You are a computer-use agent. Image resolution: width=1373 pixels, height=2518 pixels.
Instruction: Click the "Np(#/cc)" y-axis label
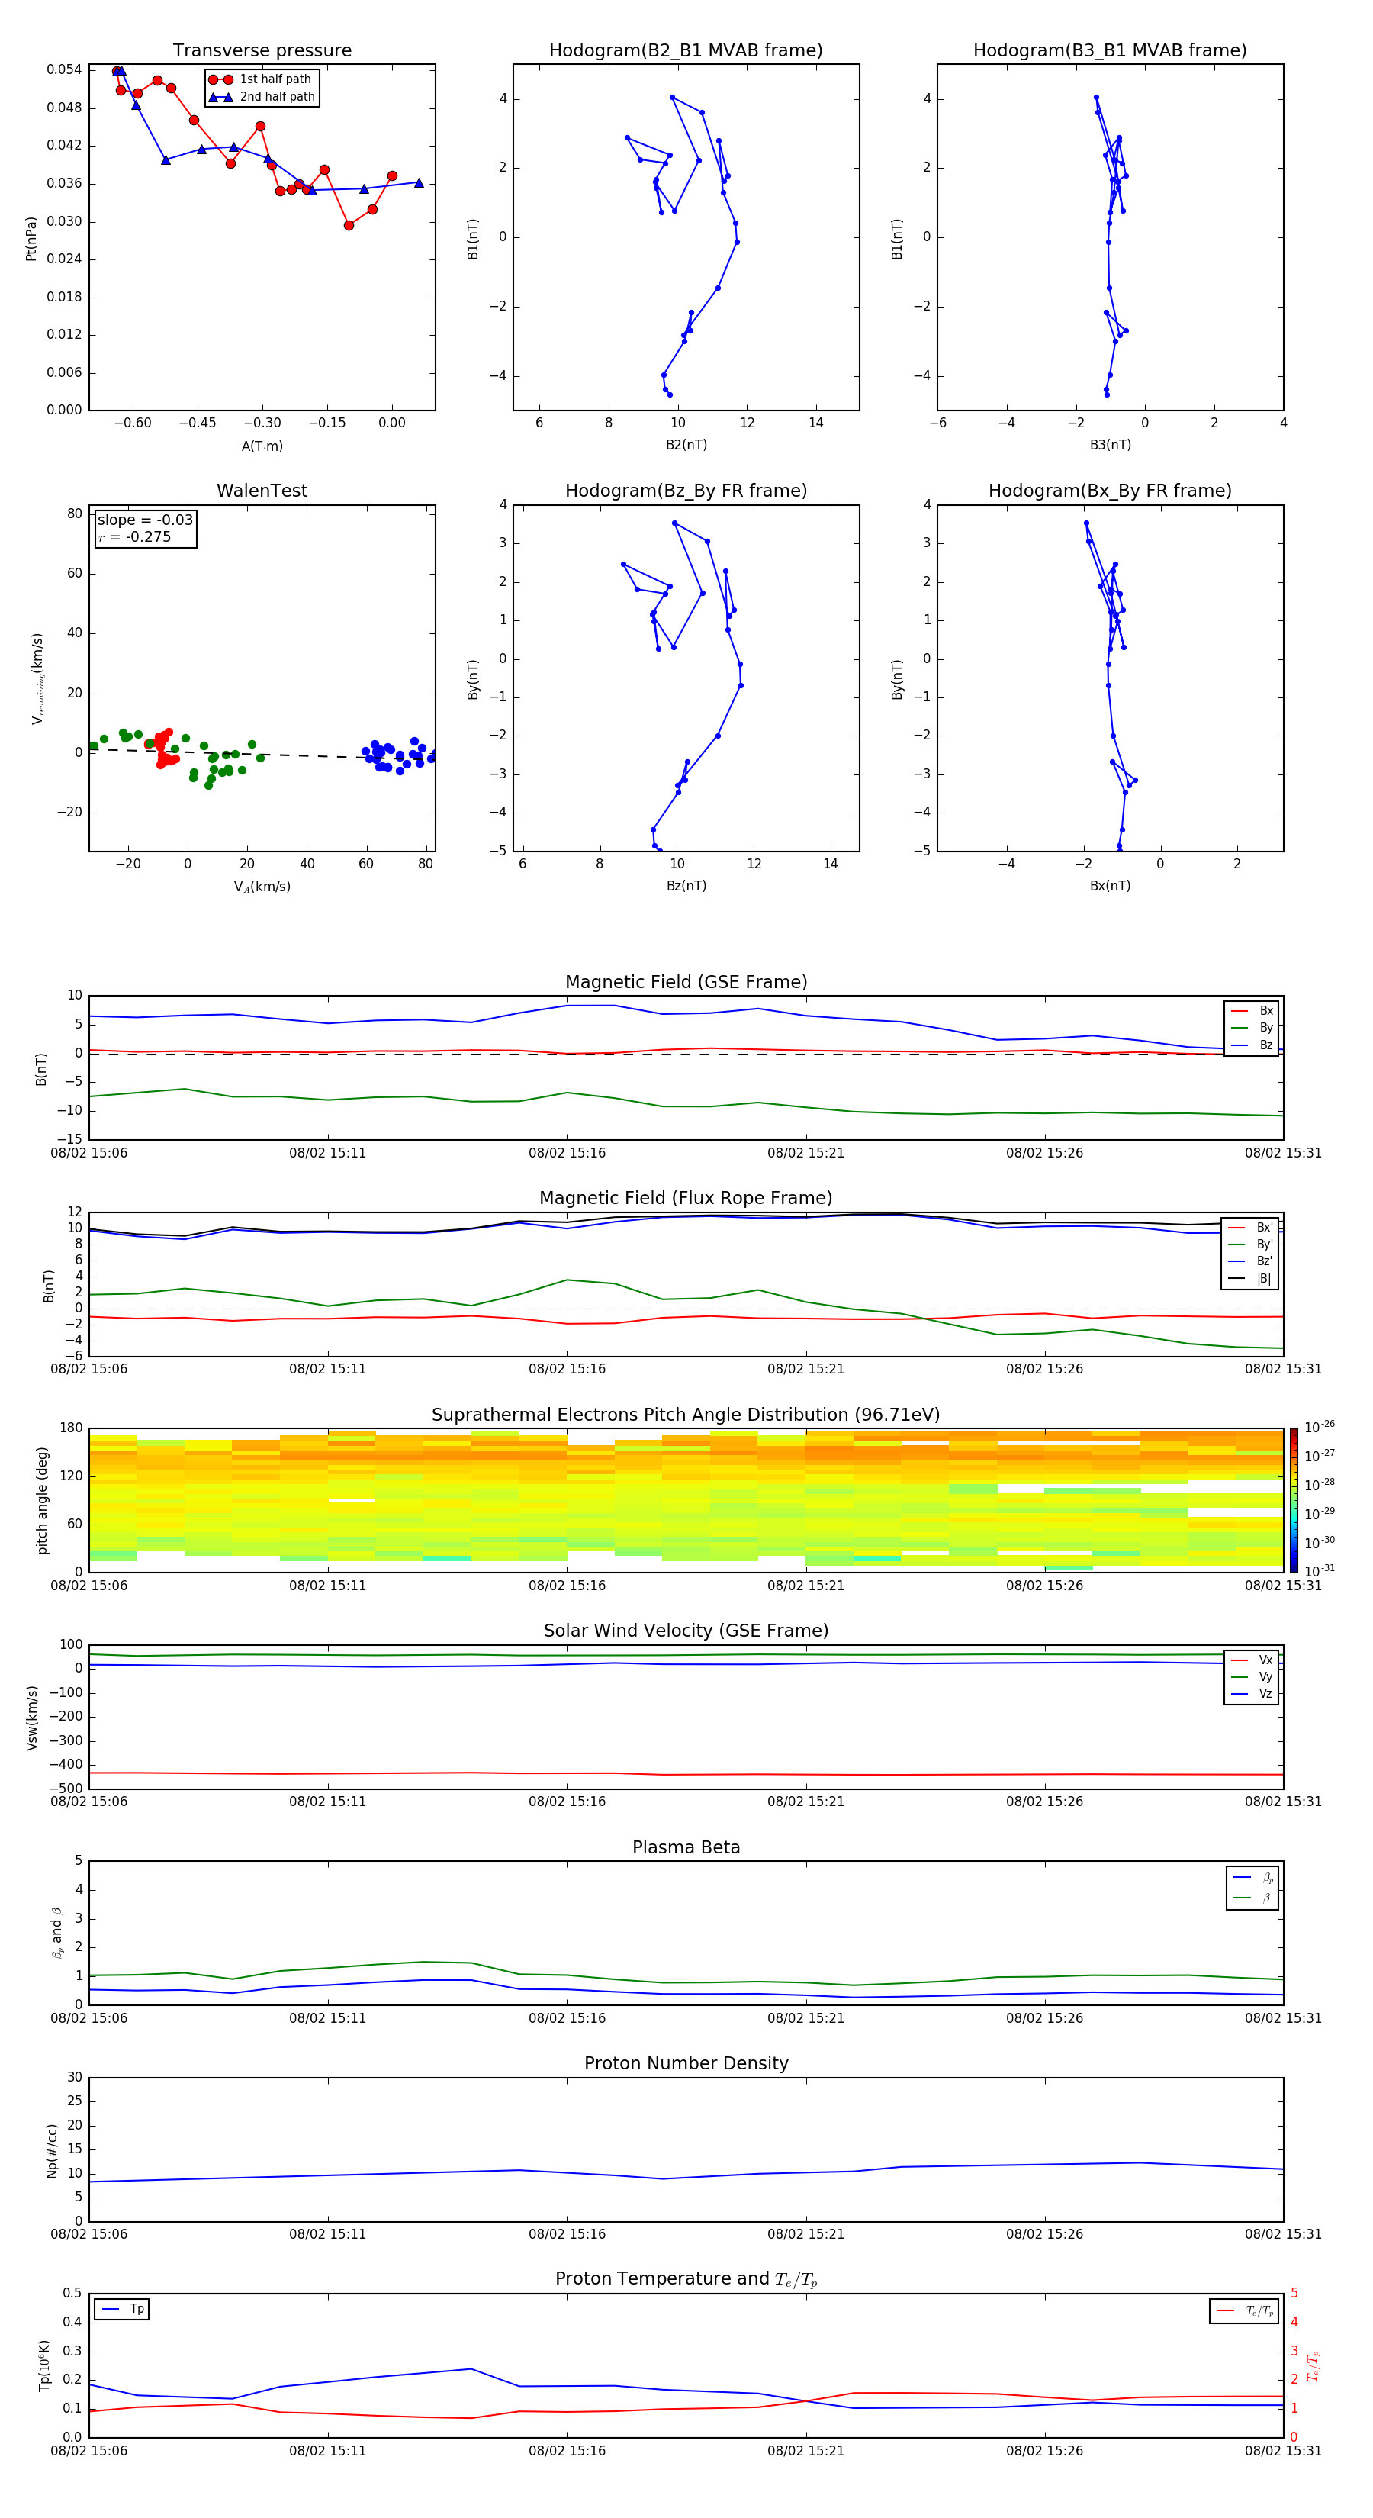[x=52, y=2150]
